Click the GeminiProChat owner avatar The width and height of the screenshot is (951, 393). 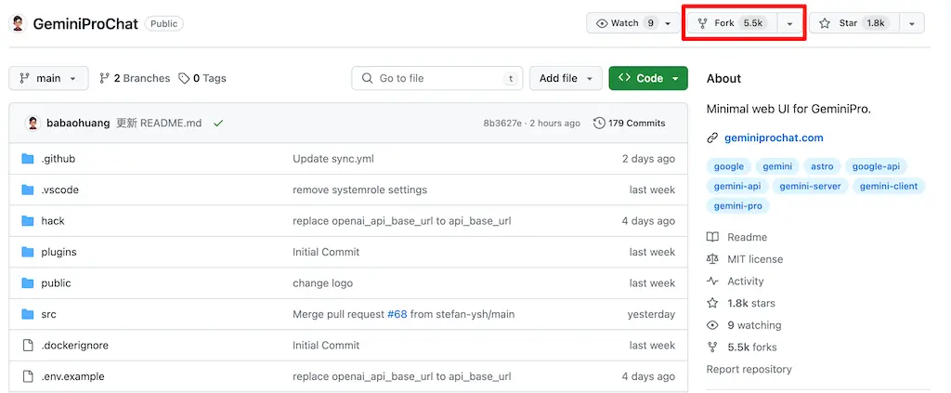click(x=18, y=23)
